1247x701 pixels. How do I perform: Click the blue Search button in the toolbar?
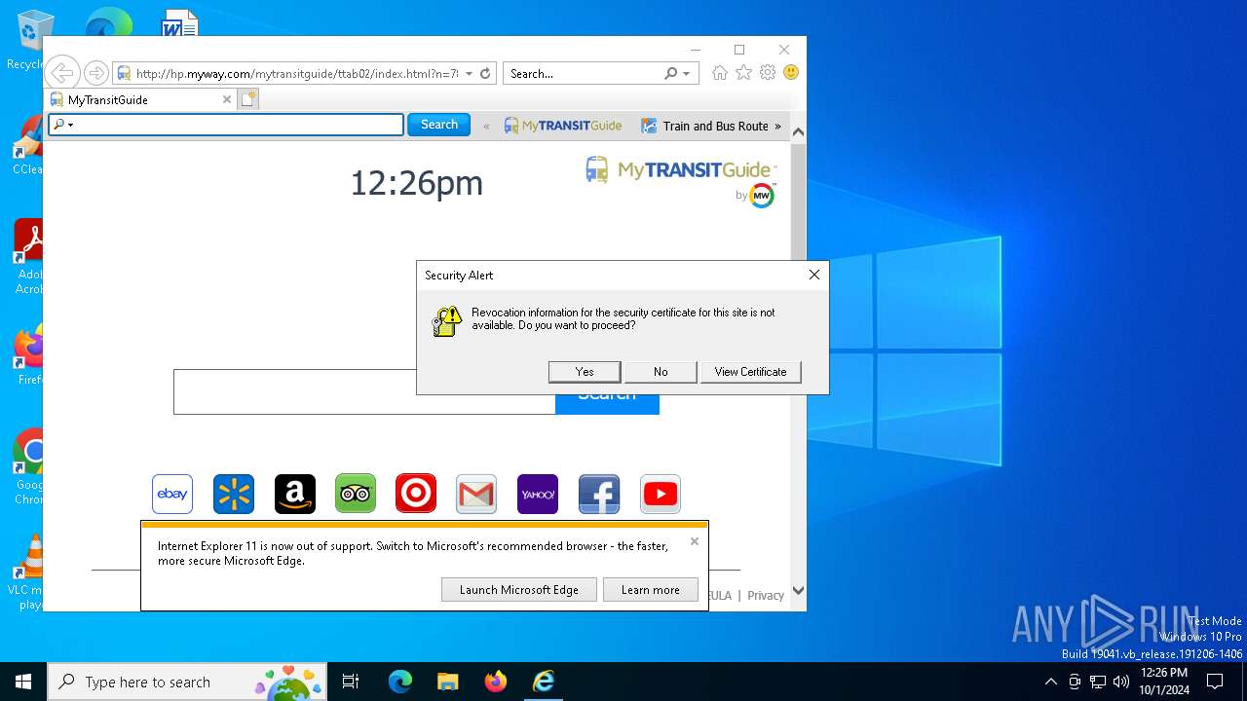(438, 125)
